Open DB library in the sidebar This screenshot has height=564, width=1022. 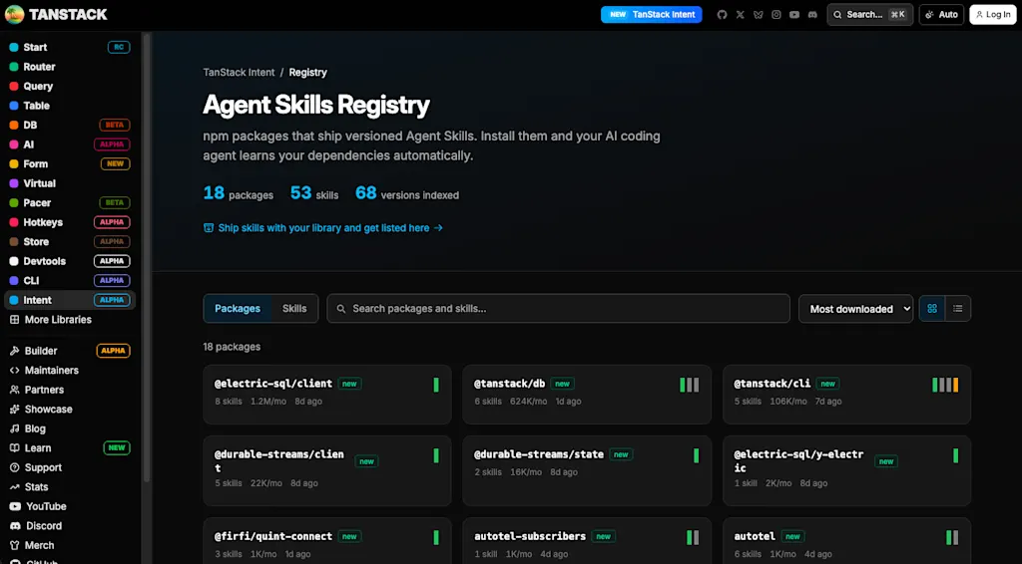[x=70, y=125]
